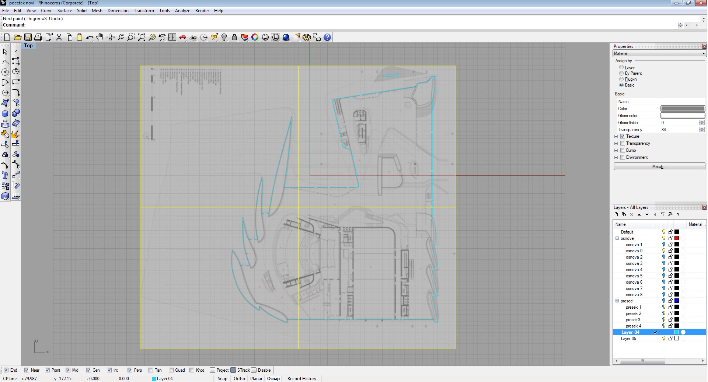The width and height of the screenshot is (708, 382).
Task: Uncheck the Texture checkbox
Action: 623,136
